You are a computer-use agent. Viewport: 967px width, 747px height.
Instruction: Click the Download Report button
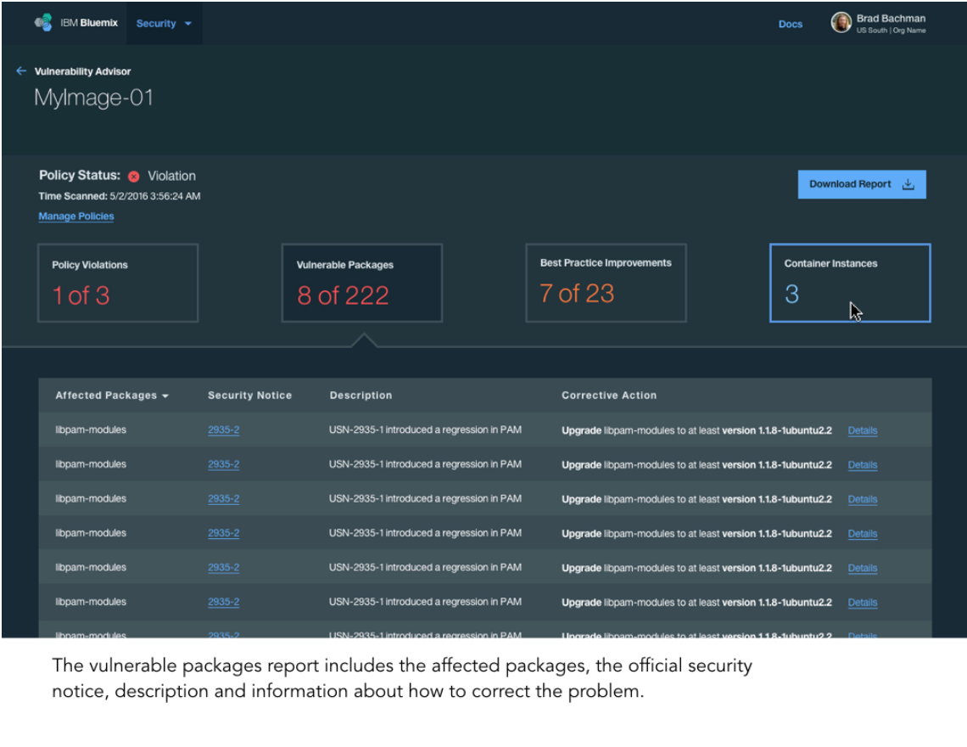coord(862,184)
